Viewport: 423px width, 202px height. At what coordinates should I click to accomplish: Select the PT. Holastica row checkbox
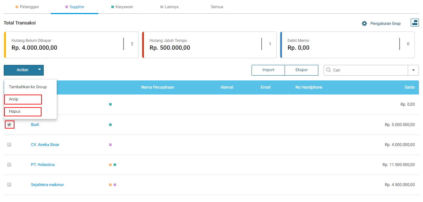[9, 165]
